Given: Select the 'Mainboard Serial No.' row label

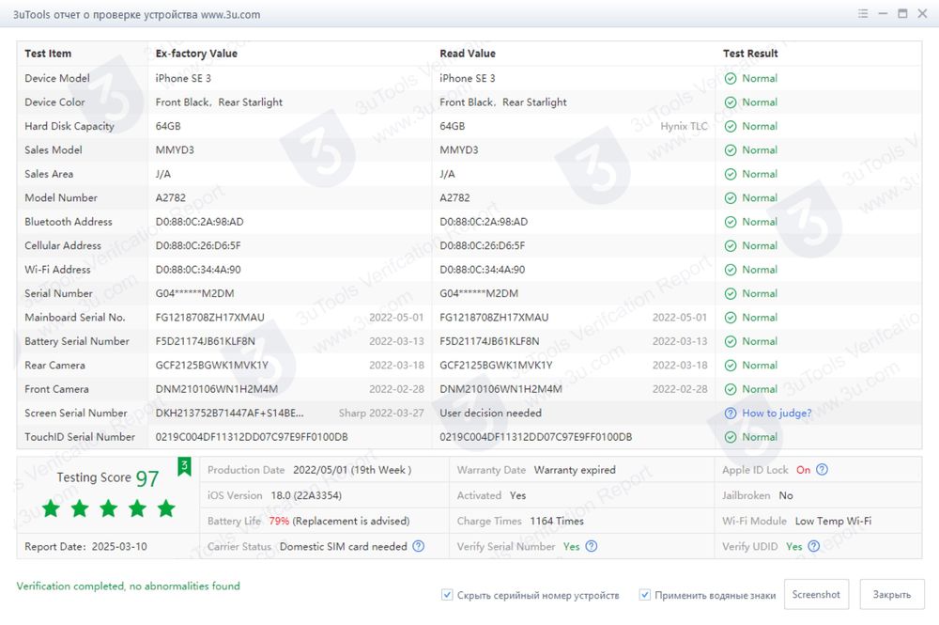Looking at the screenshot, I should [x=75, y=317].
